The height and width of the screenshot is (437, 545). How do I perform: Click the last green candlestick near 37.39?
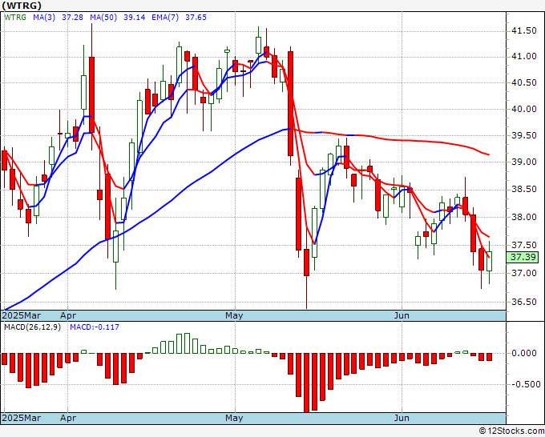pyautogui.click(x=490, y=261)
